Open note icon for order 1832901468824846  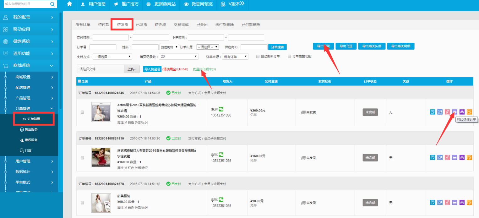pyautogui.click(x=433, y=112)
